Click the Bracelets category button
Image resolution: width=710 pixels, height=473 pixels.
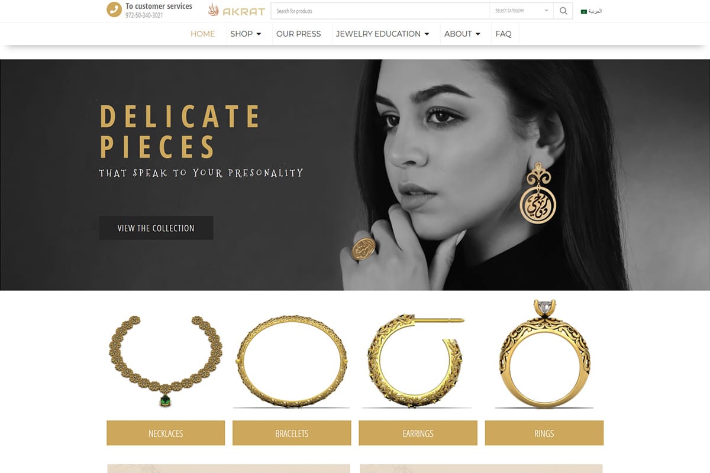click(x=292, y=433)
